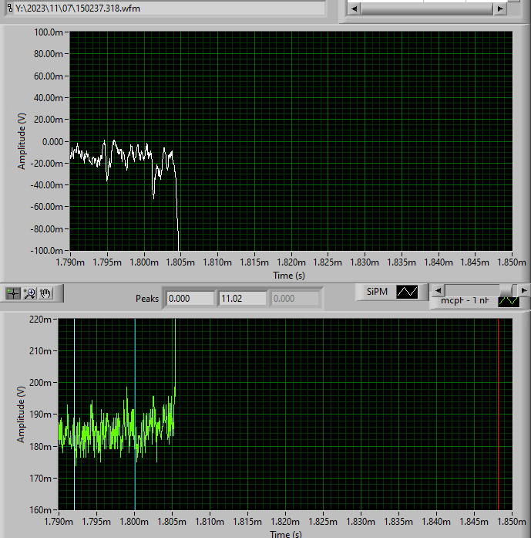Click lower graph Y-axis minimum 160m
Image resolution: width=531 pixels, height=538 pixels.
(40, 510)
